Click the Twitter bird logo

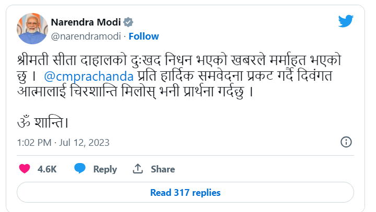(346, 21)
